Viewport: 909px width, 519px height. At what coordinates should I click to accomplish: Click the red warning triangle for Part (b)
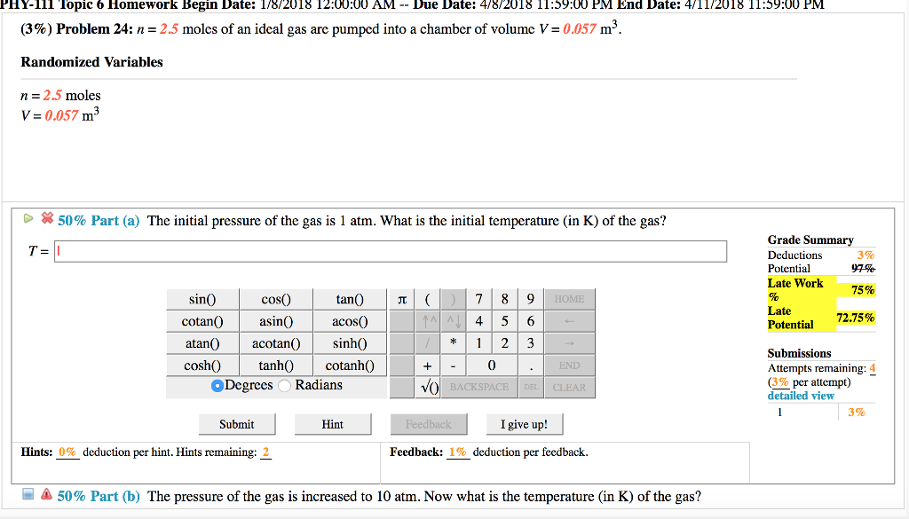(46, 494)
